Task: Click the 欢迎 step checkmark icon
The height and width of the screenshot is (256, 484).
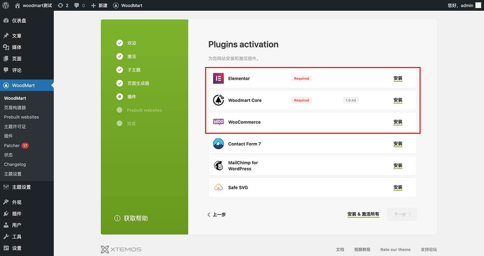Action: click(120, 43)
